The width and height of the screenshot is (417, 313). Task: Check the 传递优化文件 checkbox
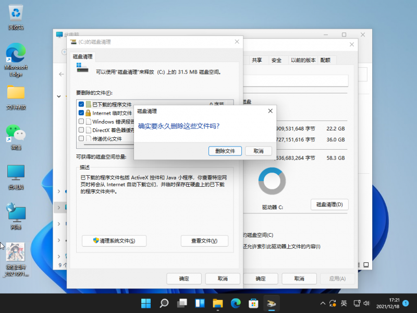pyautogui.click(x=81, y=138)
